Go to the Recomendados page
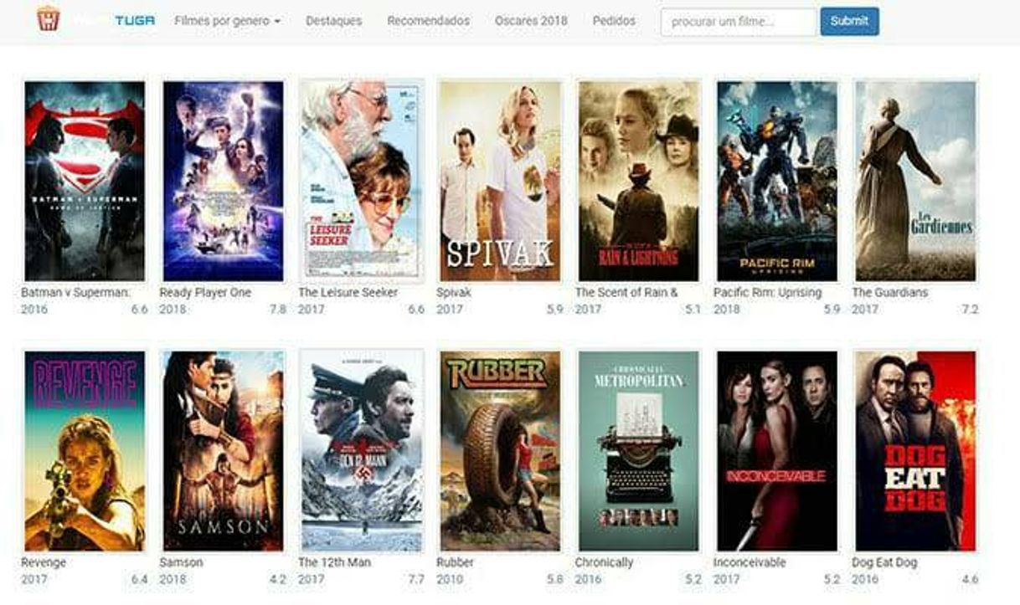The height and width of the screenshot is (605, 1020). (x=428, y=21)
